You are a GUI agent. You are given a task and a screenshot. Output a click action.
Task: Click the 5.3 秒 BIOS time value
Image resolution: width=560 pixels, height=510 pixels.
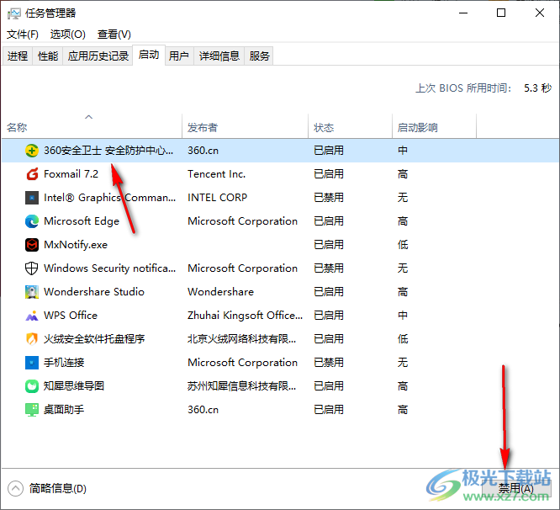[537, 88]
